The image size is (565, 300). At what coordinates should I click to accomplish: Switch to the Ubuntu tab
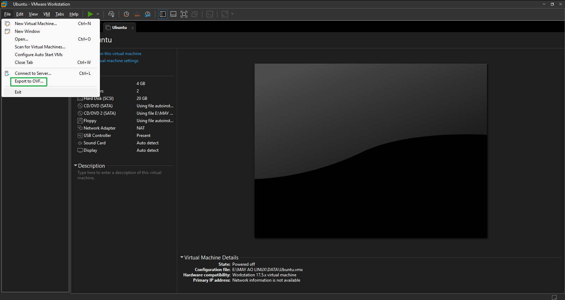(119, 28)
